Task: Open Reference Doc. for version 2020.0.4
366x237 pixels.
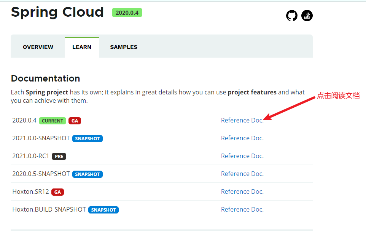Action: coord(242,120)
